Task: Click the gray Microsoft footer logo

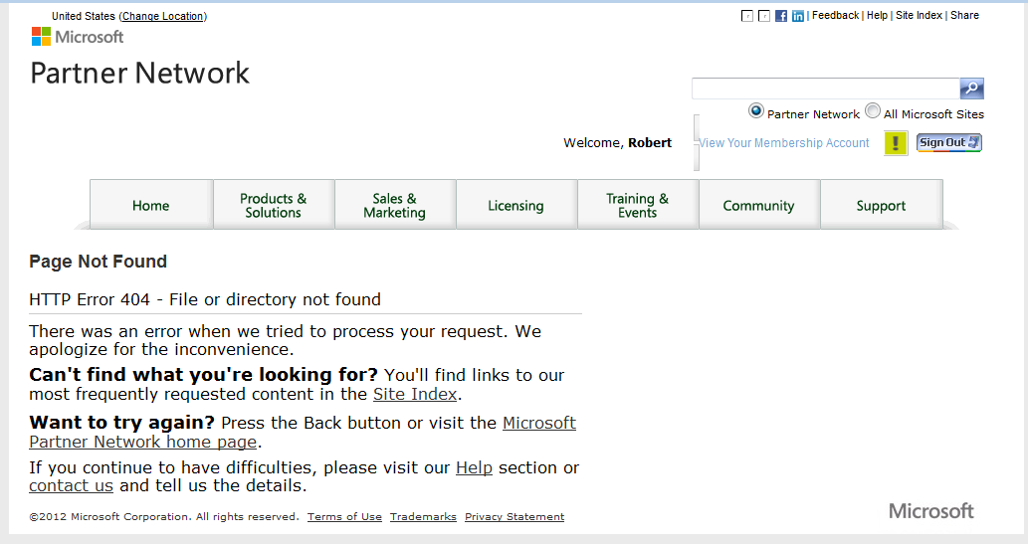Action: tap(930, 510)
